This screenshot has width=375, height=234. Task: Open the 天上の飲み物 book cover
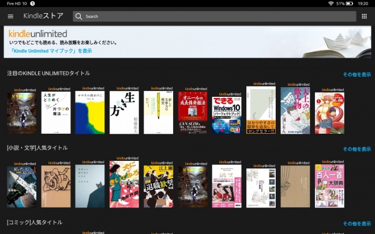coord(295,111)
